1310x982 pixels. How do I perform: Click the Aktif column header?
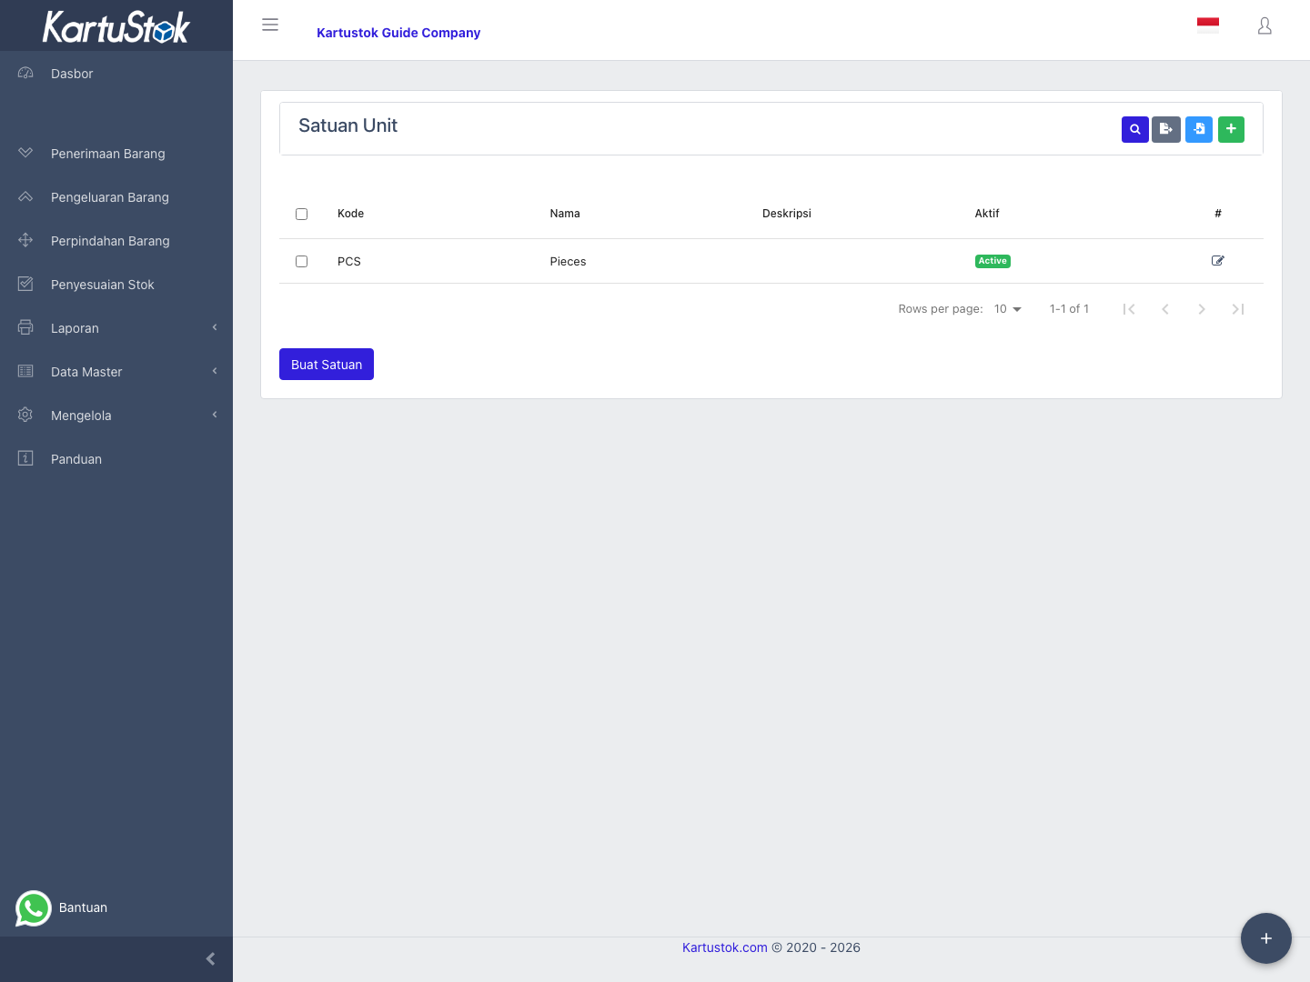[x=987, y=214]
